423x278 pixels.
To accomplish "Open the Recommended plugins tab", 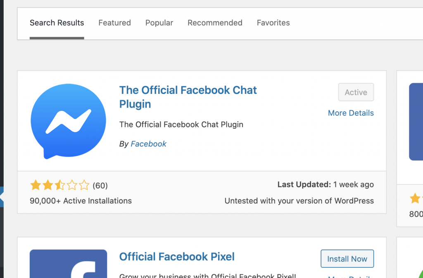I will pos(215,23).
